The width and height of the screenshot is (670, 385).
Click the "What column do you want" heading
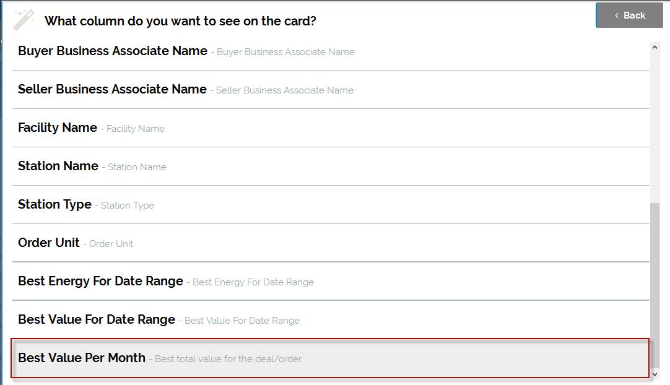pyautogui.click(x=180, y=21)
